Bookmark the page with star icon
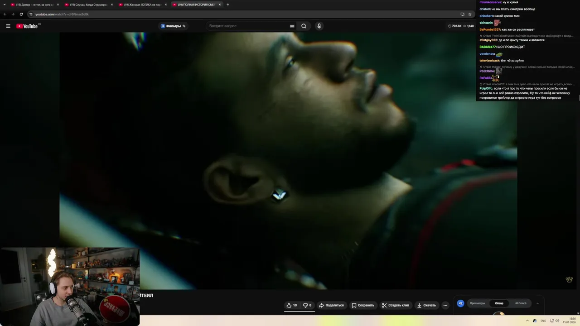Screen dimensions: 580x326 tap(470, 14)
